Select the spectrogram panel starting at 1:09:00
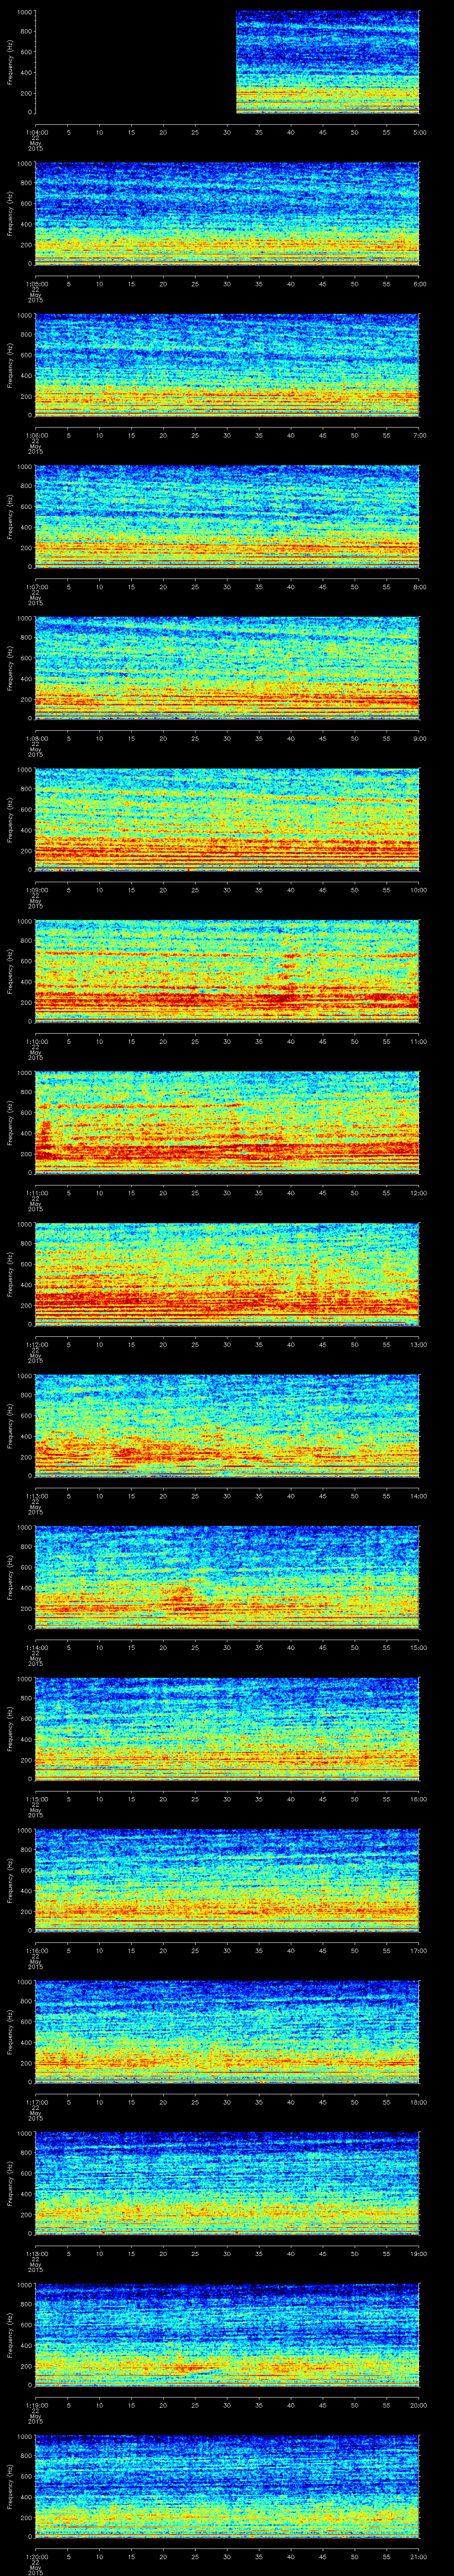454x2576 pixels. 227,820
